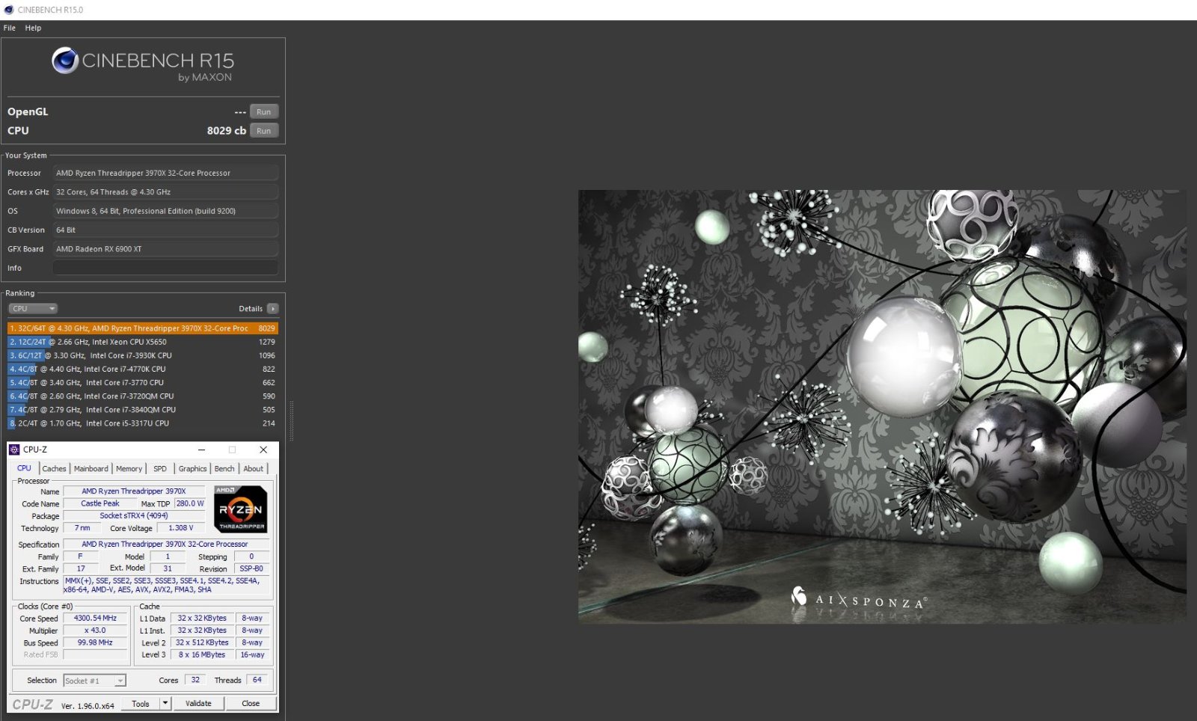The image size is (1197, 721).
Task: Click the panel splitter handle beside Ranking
Action: [x=291, y=420]
